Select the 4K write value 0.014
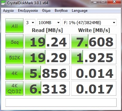 click(94, 73)
